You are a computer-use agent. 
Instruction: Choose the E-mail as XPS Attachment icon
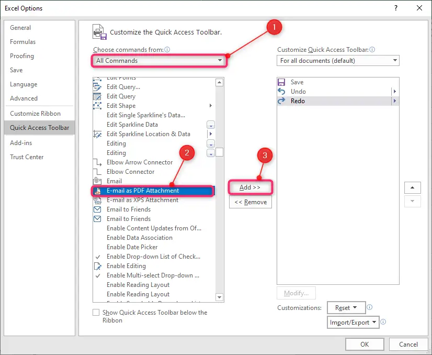click(x=97, y=199)
